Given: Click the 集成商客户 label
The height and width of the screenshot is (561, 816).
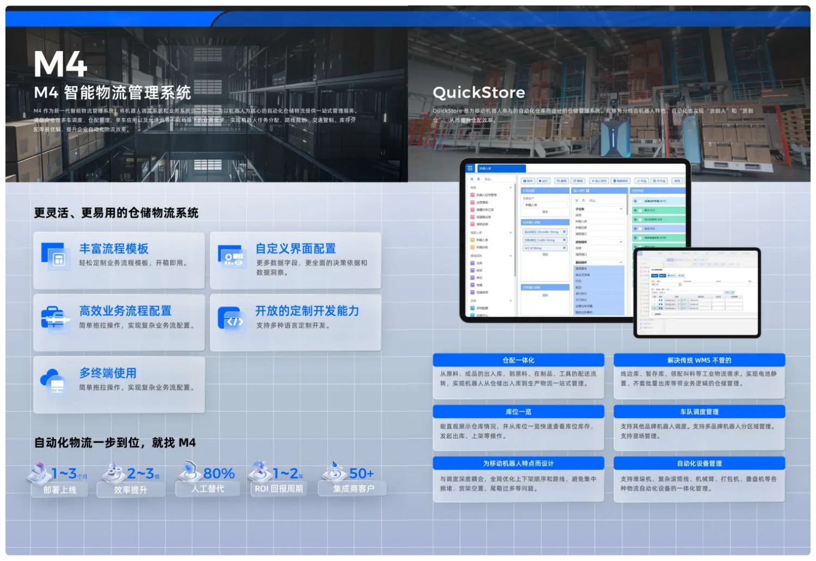Looking at the screenshot, I should click(354, 489).
